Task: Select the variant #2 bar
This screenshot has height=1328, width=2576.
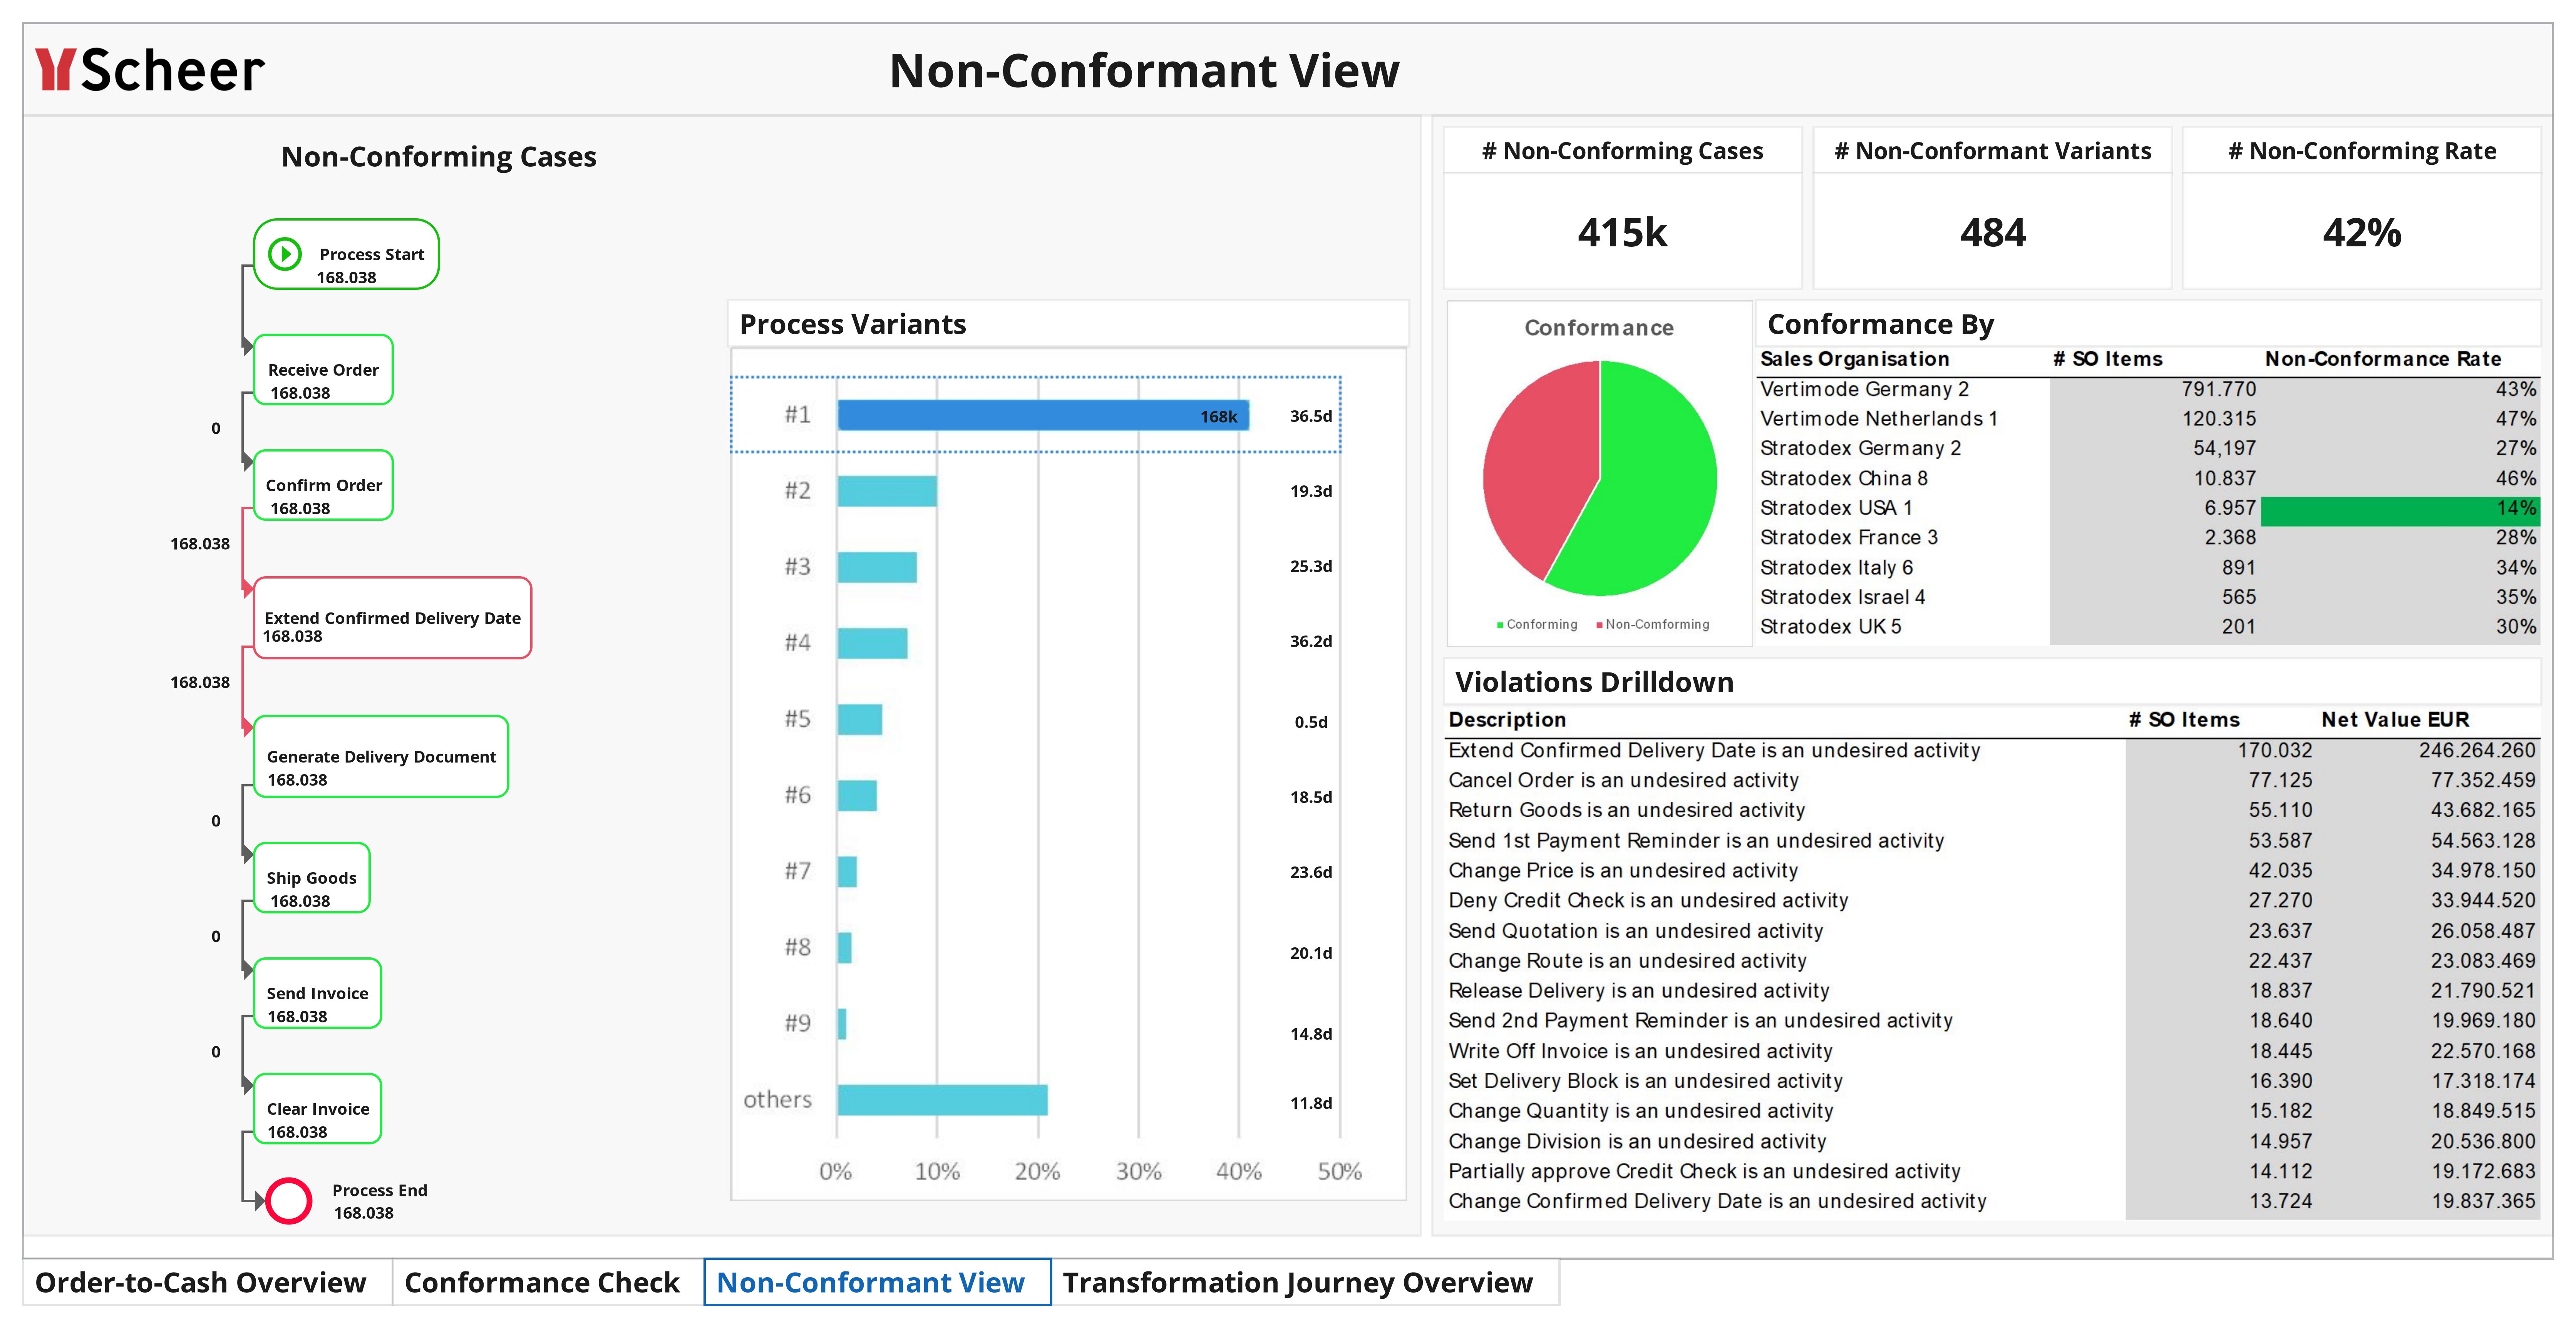Action: click(887, 491)
